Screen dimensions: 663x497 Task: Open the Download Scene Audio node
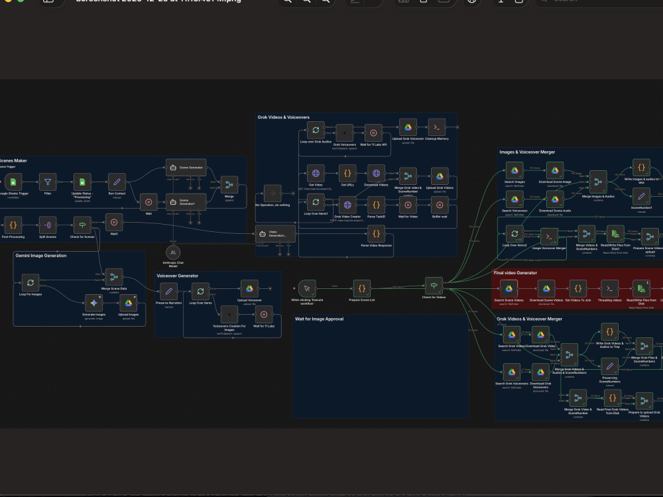click(x=555, y=199)
